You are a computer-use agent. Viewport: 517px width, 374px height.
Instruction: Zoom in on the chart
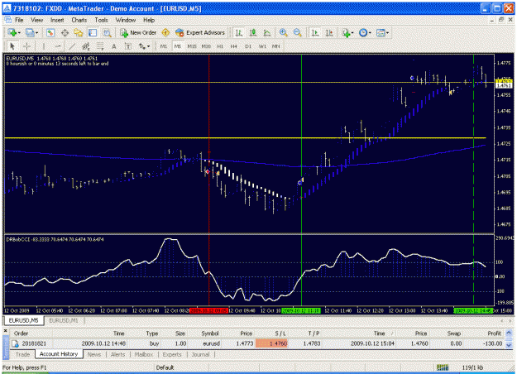tap(283, 32)
